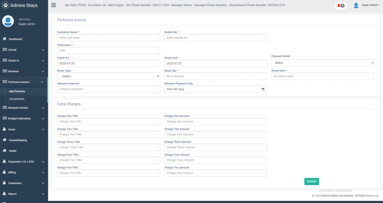Expand the Super Admin account menu
This screenshot has width=383, height=203.
click(x=371, y=5)
